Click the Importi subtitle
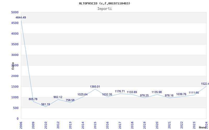Screen dimensions: 209x130 coord(104,9)
